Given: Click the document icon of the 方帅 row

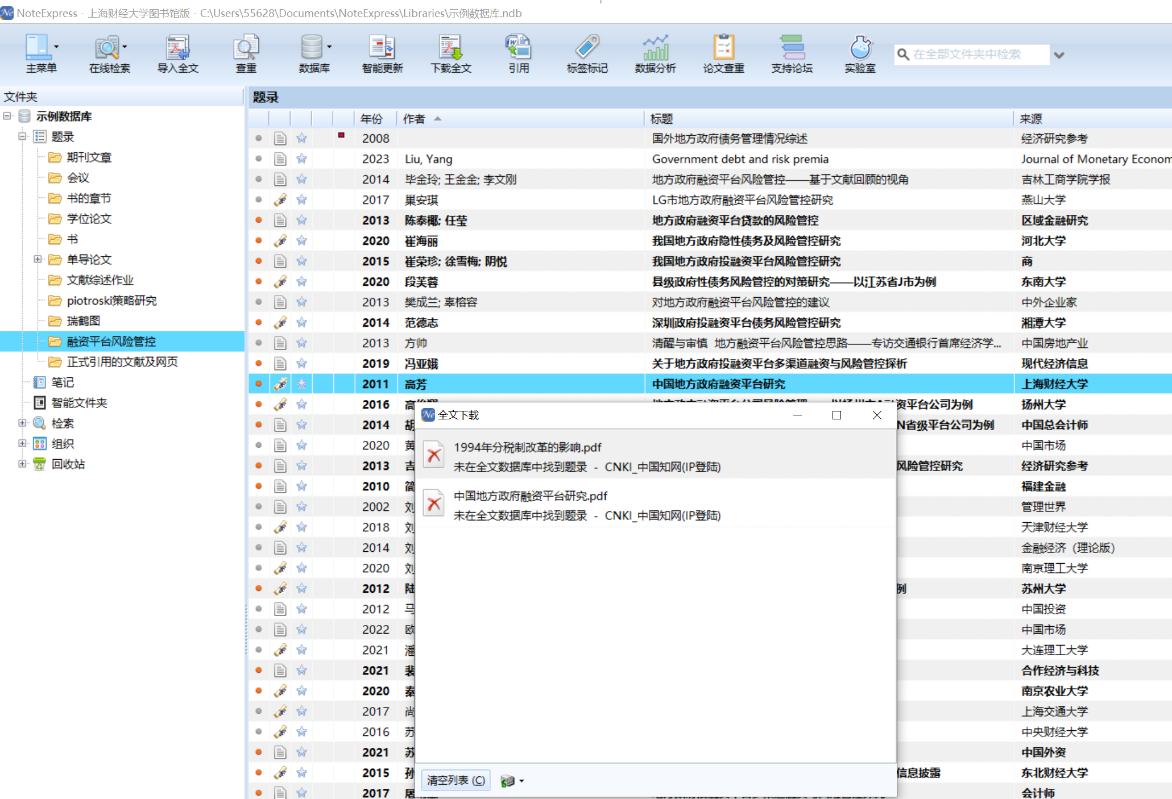Looking at the screenshot, I should [280, 343].
